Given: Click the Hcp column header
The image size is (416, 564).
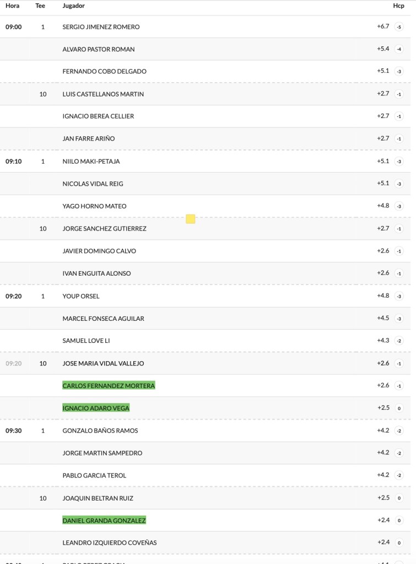Looking at the screenshot, I should click(x=398, y=6).
